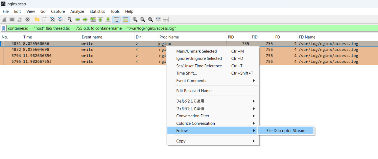Viewport: 378px width, 159px height.
Task: Find an event with magnifier icon
Action: tap(70, 19)
